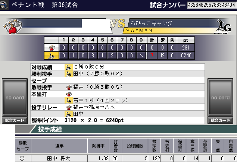This screenshot has height=162, width=237.
Task: Click the G baseball team logo
Action: pos(223,26)
